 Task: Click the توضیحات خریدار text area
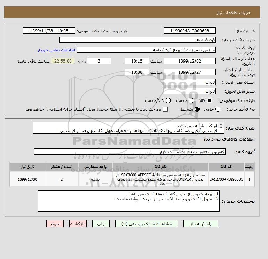[x=128, y=201]
